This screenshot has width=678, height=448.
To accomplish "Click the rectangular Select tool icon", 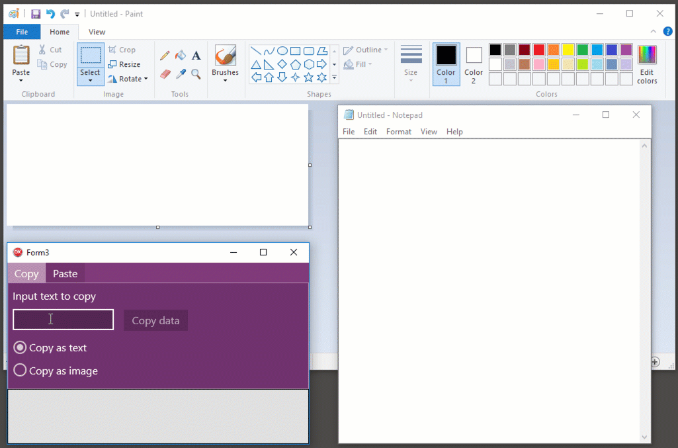I will tap(91, 56).
